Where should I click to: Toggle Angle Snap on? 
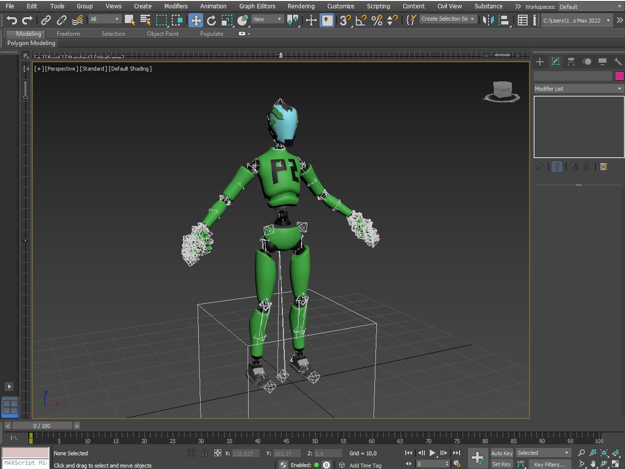pyautogui.click(x=361, y=20)
